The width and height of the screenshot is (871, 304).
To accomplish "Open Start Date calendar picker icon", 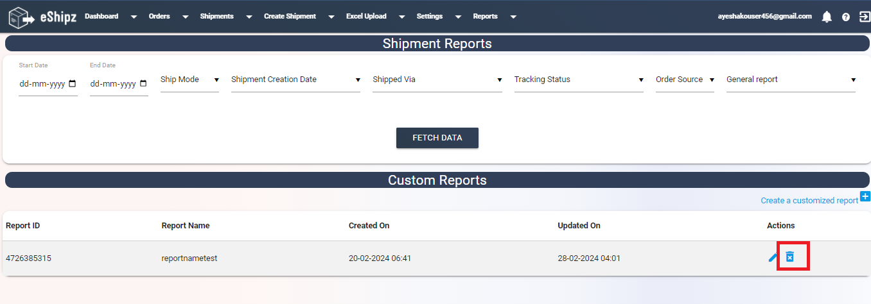I will click(72, 83).
